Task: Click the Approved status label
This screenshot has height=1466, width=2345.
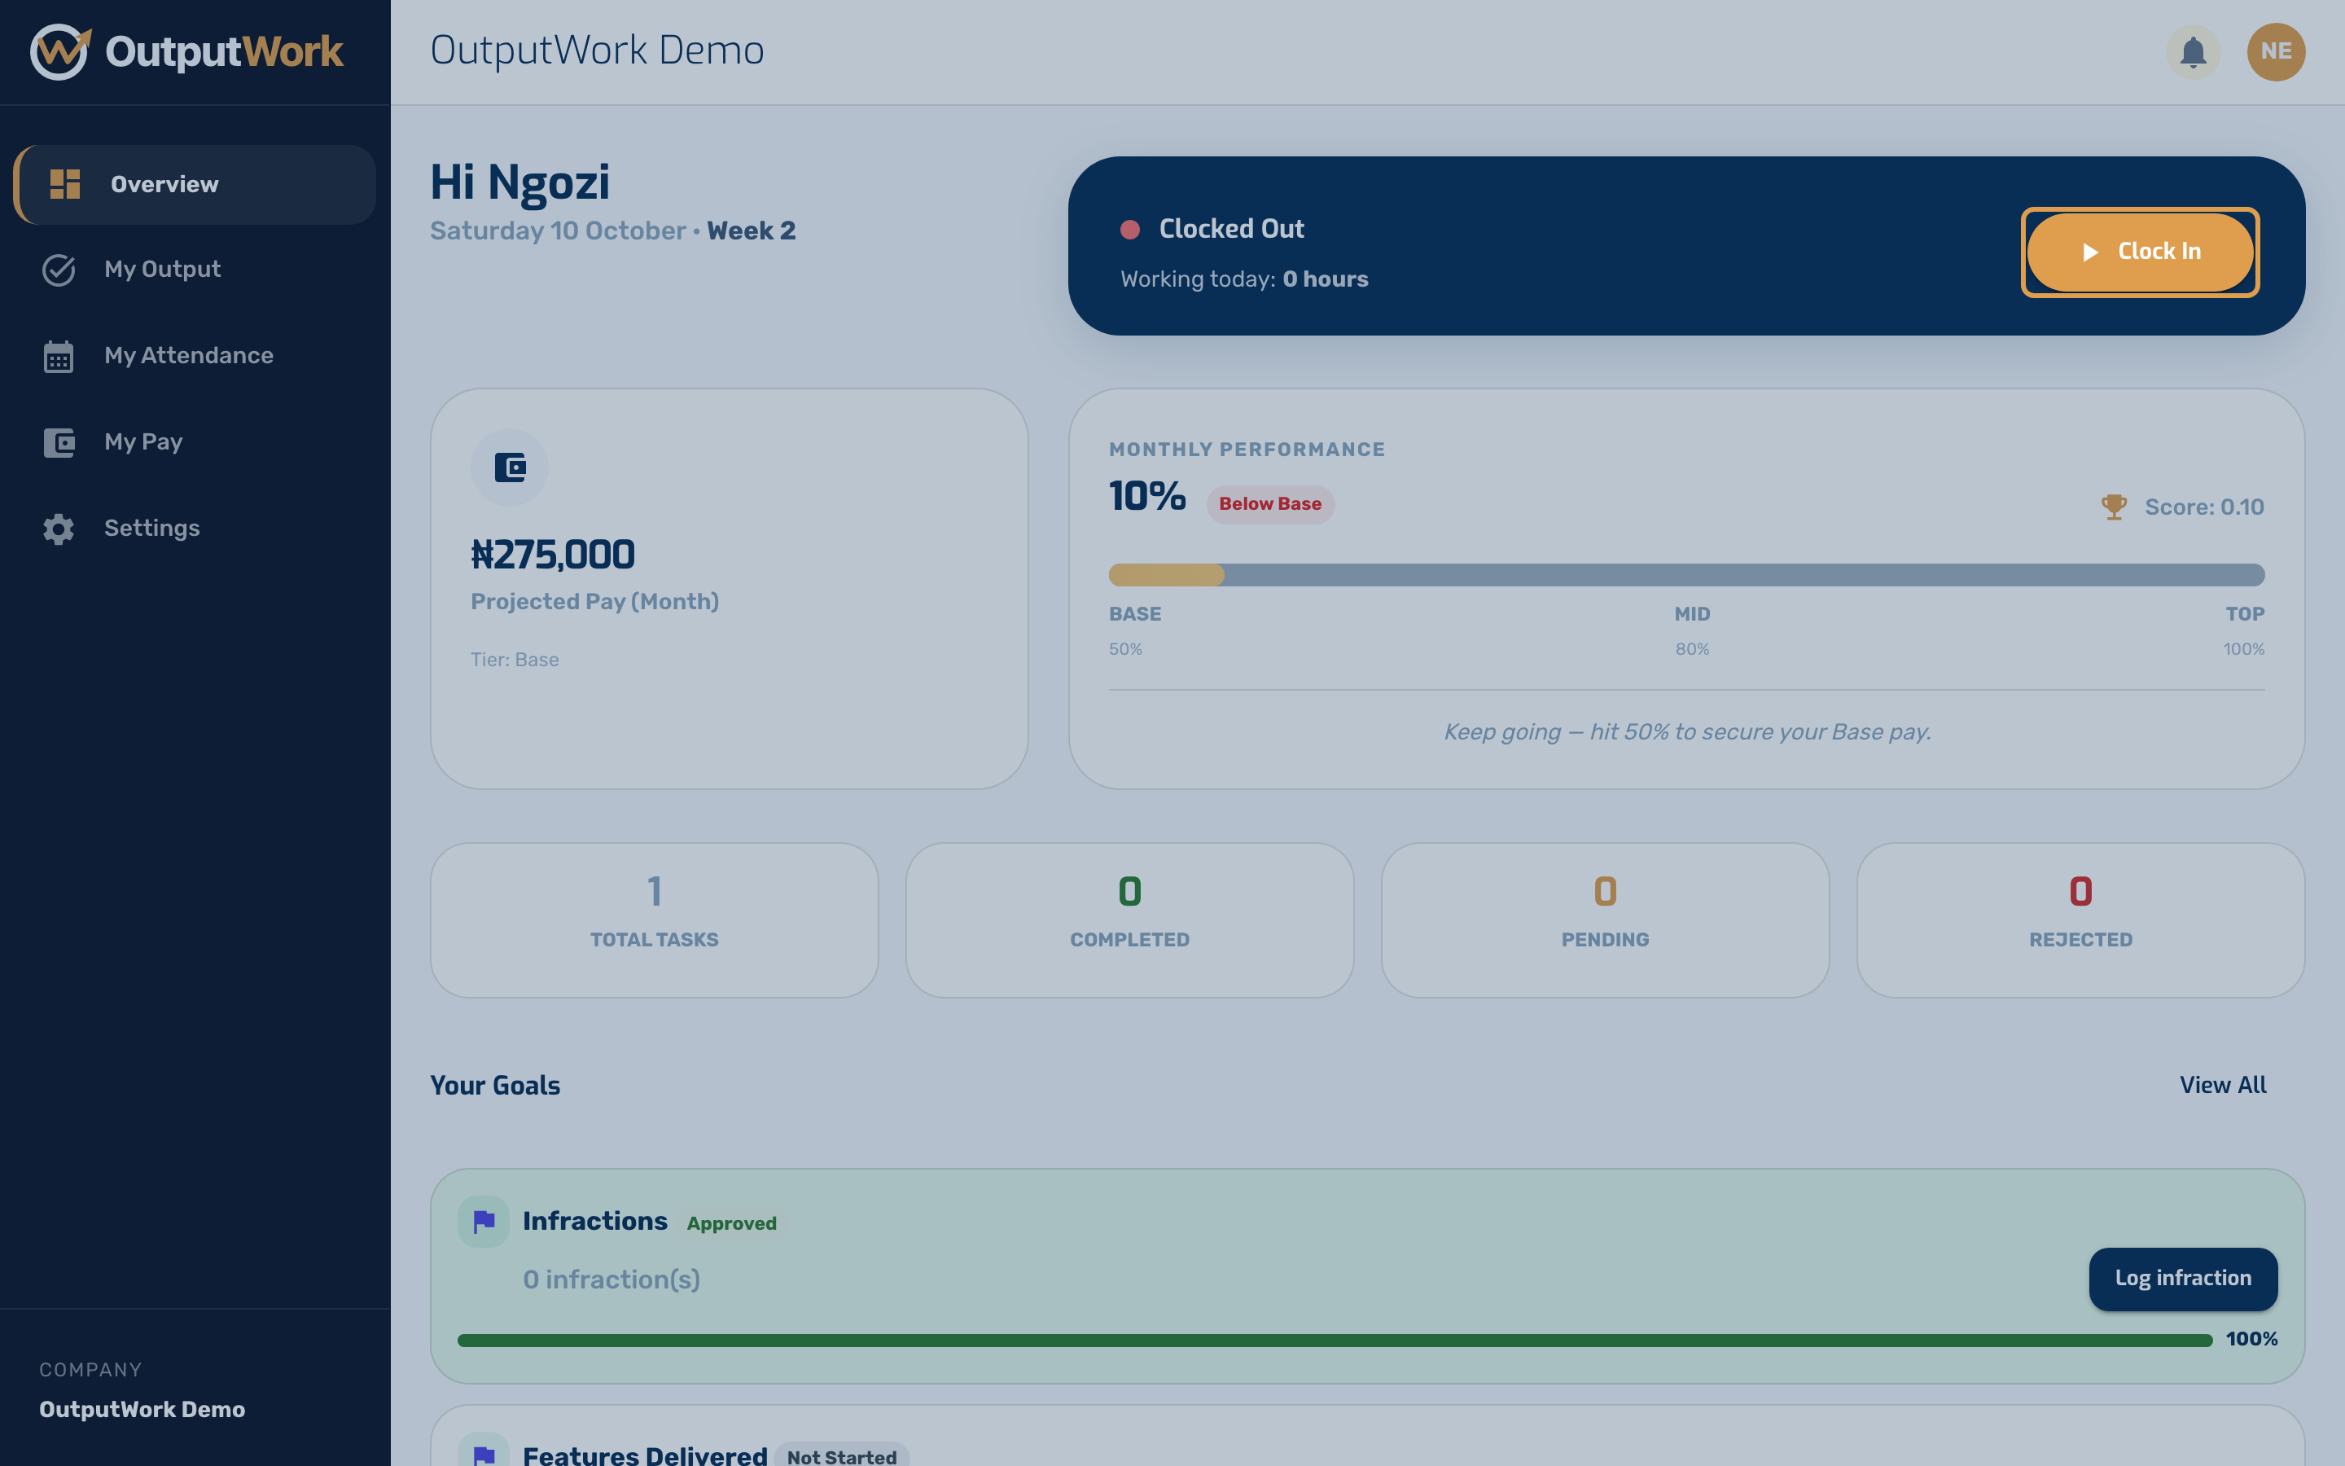Action: (x=732, y=1223)
